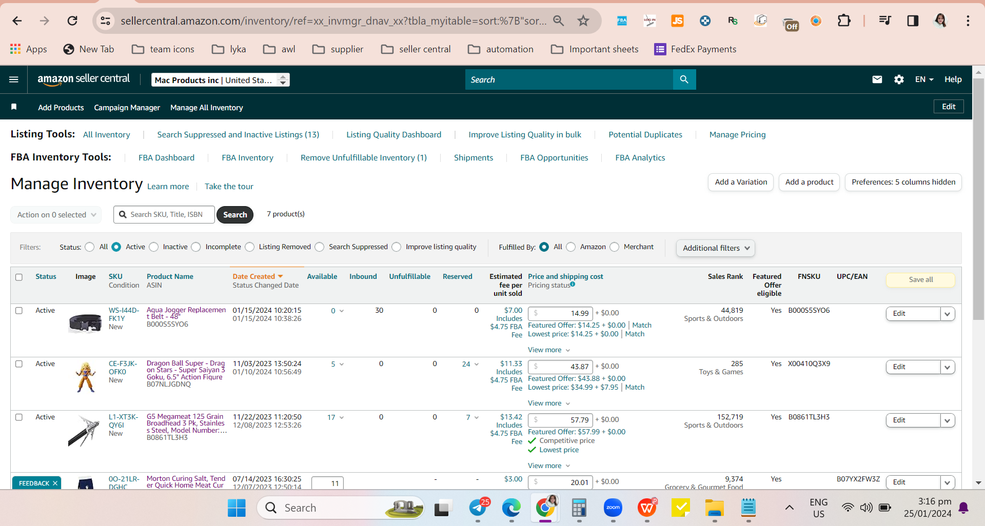Click the Search SKU, Title, ISBN field
Screen dimensions: 985x526
point(164,215)
